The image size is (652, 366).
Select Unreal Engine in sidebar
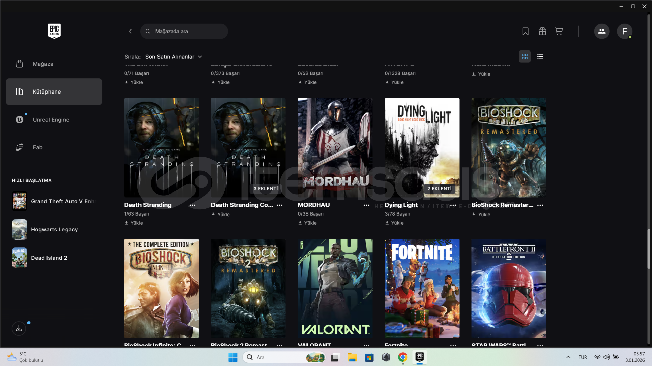[51, 120]
